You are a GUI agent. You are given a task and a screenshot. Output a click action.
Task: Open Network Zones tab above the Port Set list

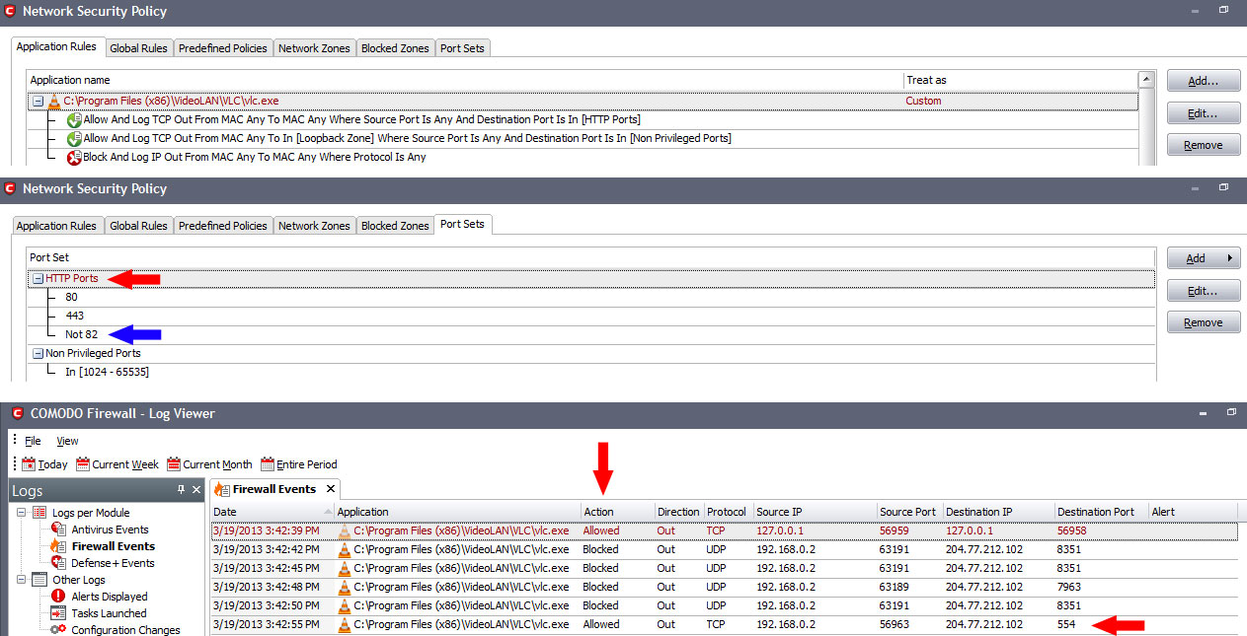click(x=314, y=226)
